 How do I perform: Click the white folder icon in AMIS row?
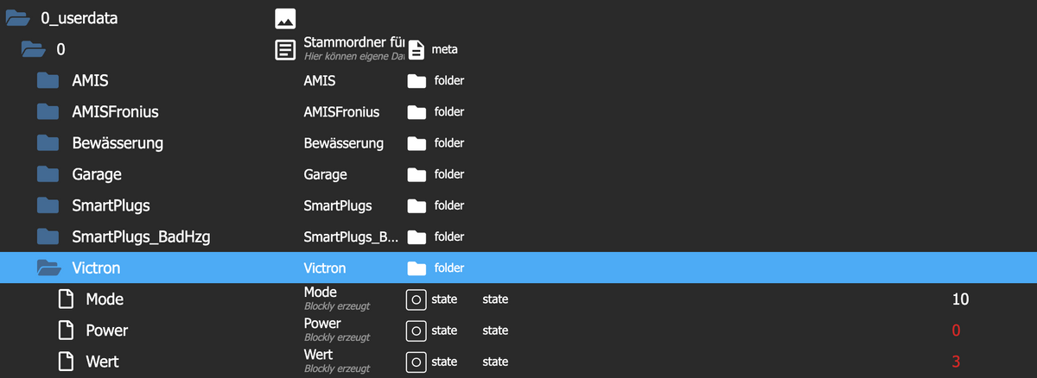417,81
